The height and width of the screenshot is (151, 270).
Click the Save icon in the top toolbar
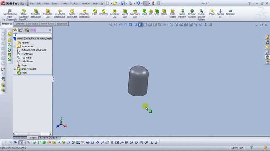(123, 3)
